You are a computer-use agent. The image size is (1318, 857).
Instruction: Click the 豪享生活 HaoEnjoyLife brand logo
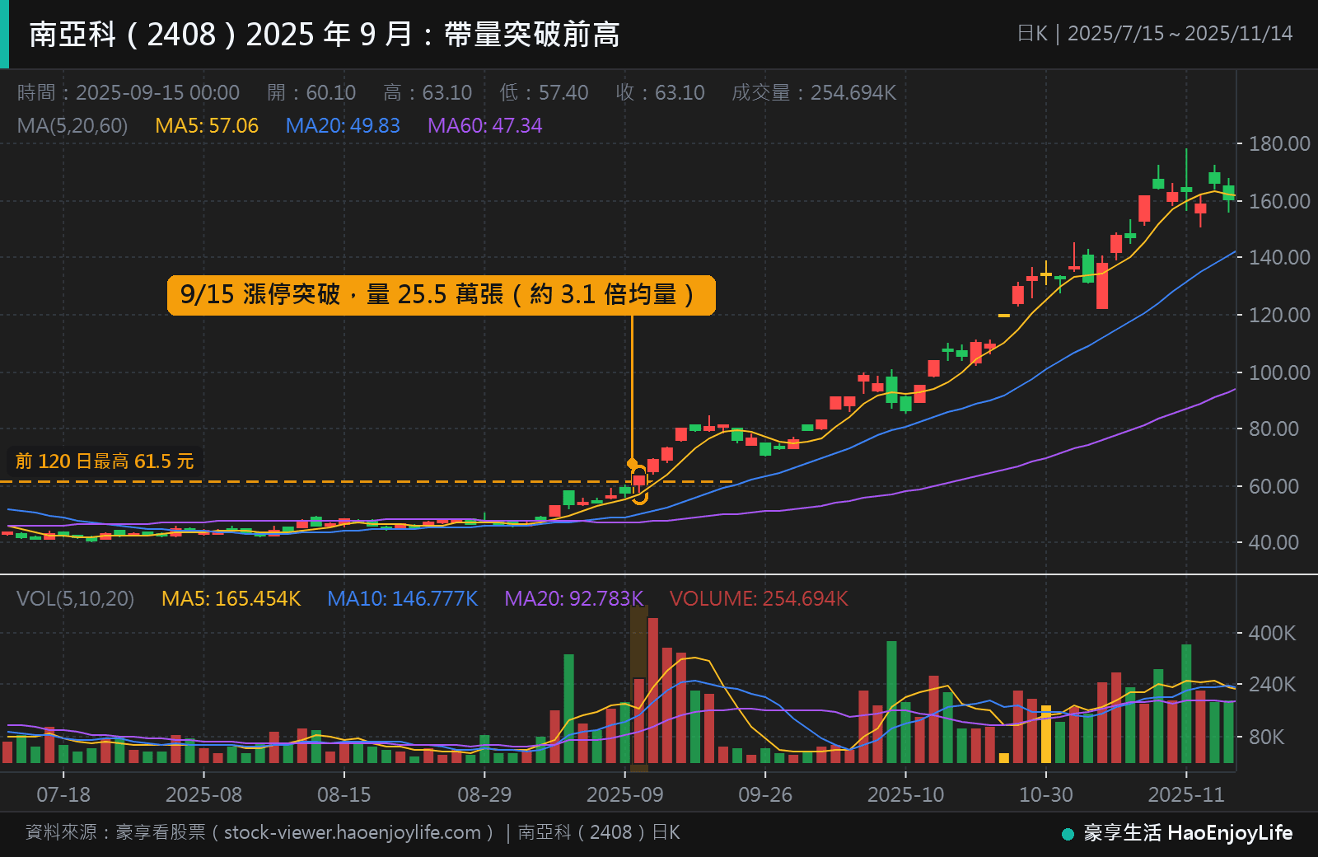click(x=1177, y=833)
